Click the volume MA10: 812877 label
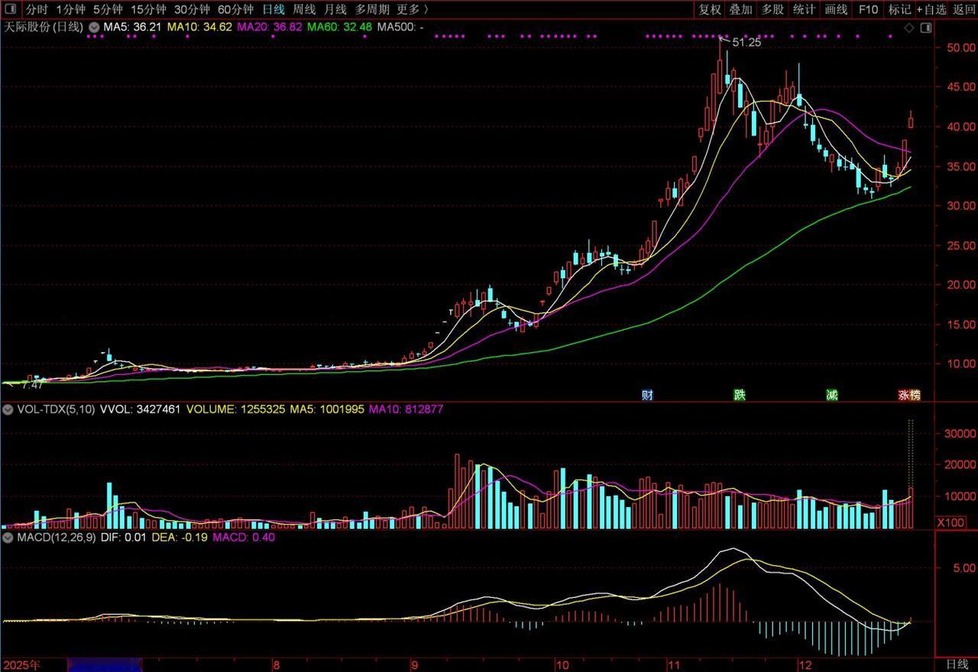Image resolution: width=978 pixels, height=672 pixels. (406, 409)
